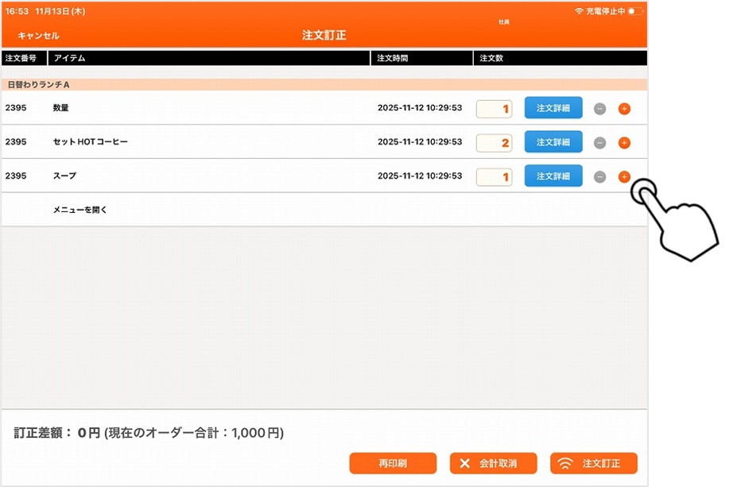Tap the 日替わりランチA group header
Image resolution: width=745 pixels, height=487 pixels.
click(x=39, y=84)
